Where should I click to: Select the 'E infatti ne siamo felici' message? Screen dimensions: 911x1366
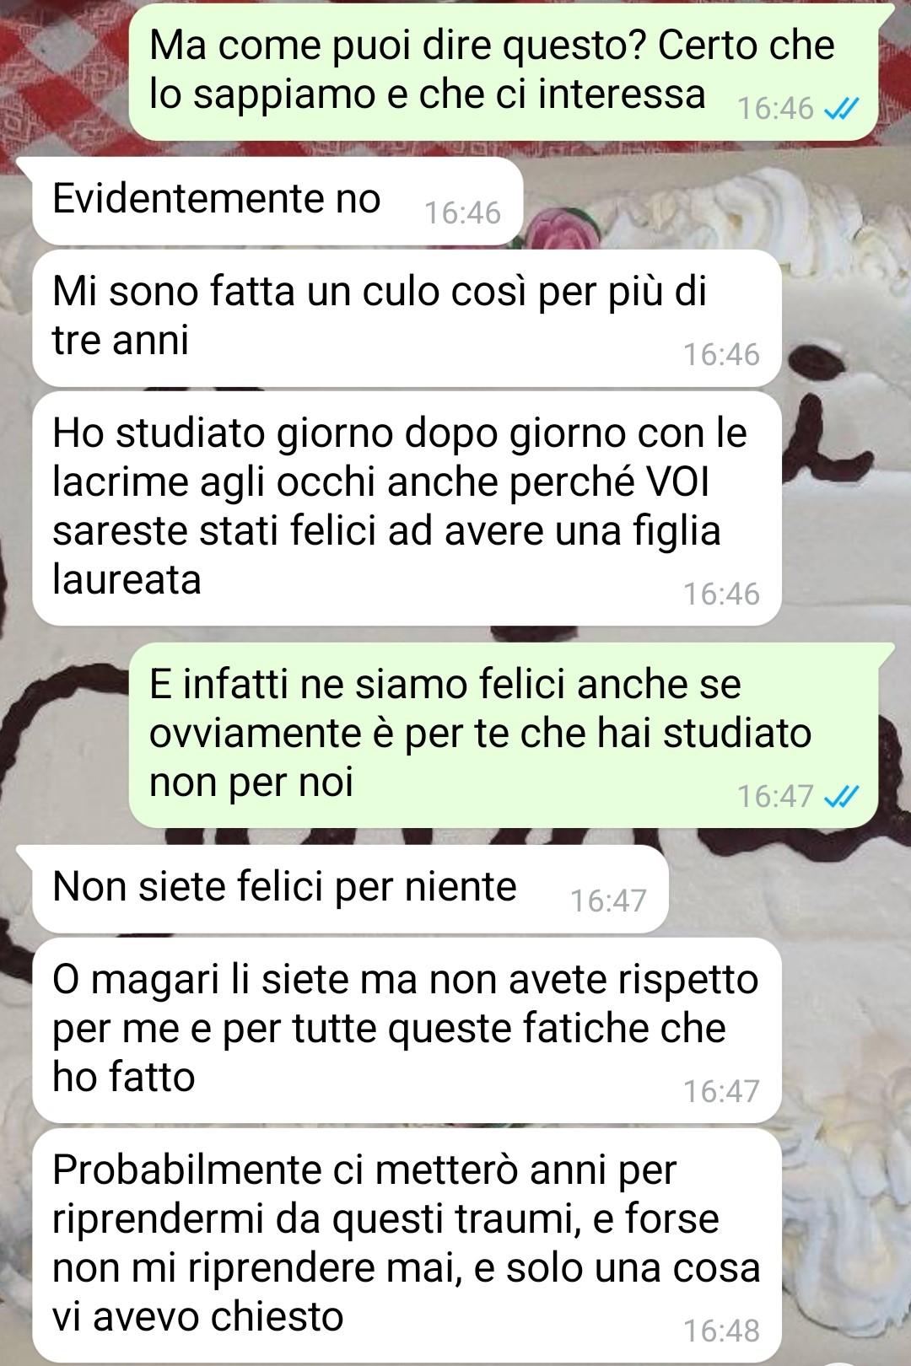tap(504, 734)
